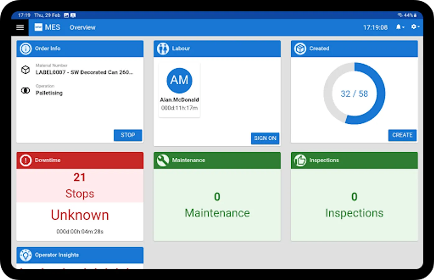Click the 17:19:08 clock display
This screenshot has height=280, width=434.
(375, 27)
